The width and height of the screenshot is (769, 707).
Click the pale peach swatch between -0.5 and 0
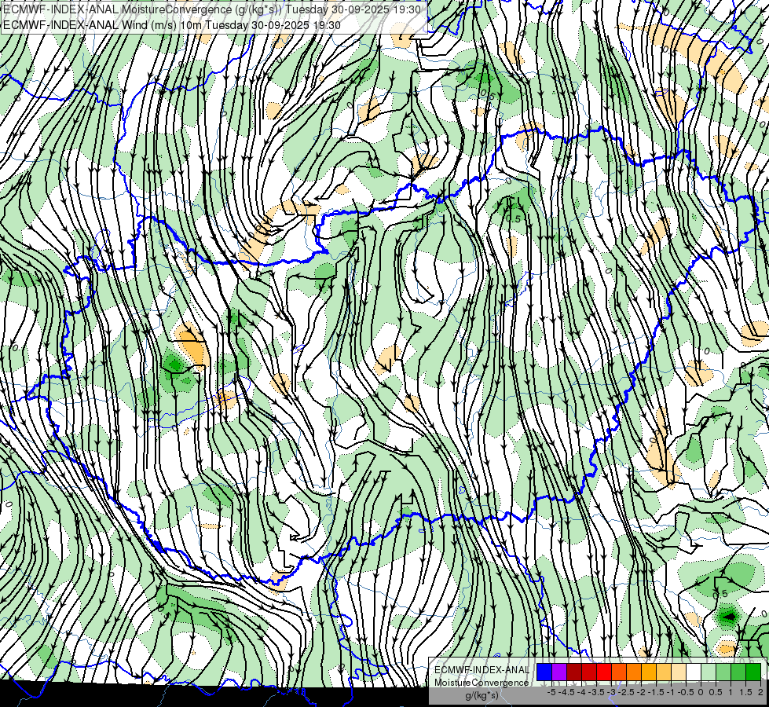coord(679,672)
